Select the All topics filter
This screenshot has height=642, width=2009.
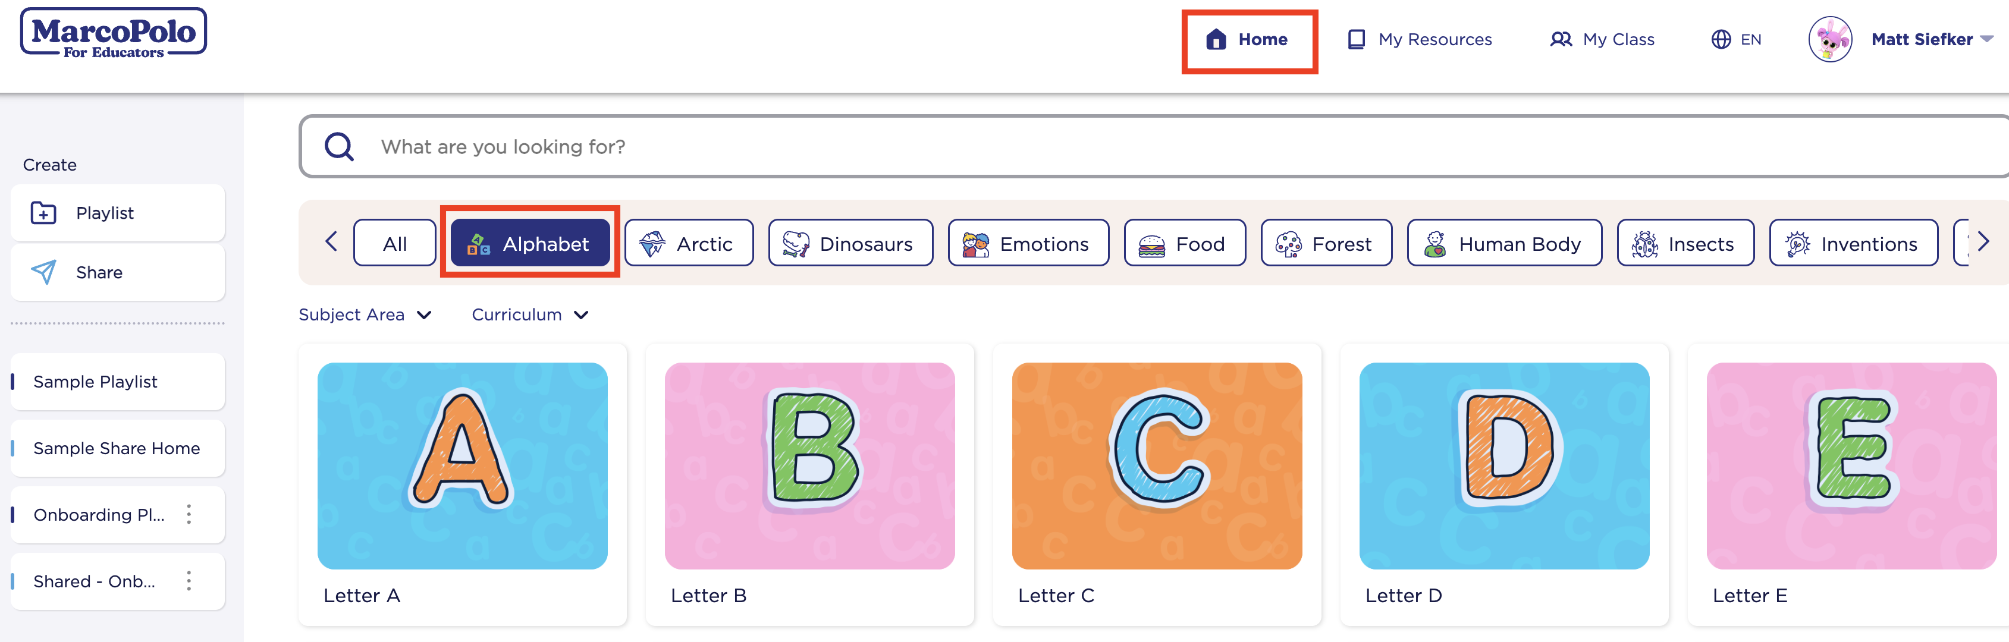[x=395, y=243]
